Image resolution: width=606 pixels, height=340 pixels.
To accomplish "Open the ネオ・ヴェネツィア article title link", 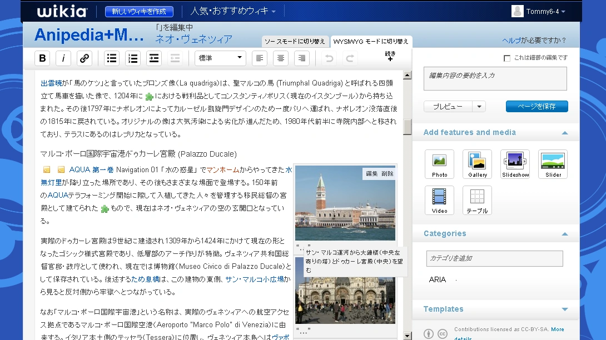I will pos(193,39).
